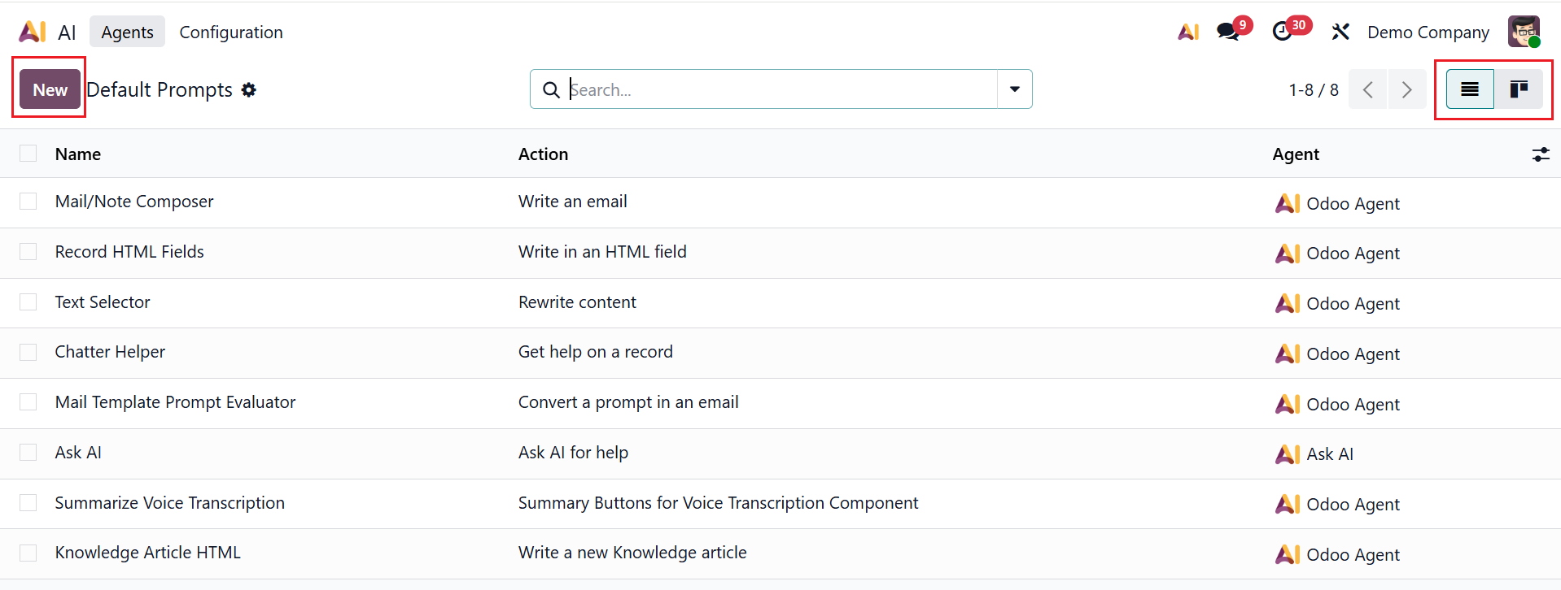The width and height of the screenshot is (1561, 590).
Task: Open the messages conversation icon
Action: (x=1228, y=32)
